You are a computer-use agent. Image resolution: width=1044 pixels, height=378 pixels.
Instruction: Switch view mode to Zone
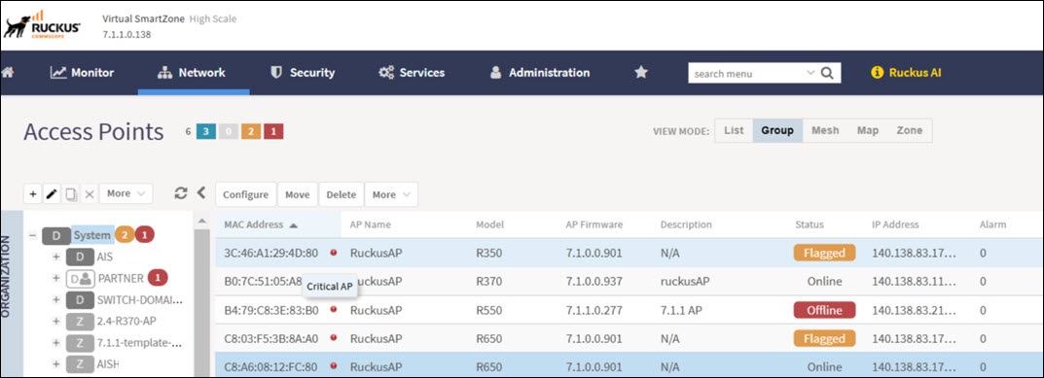pyautogui.click(x=910, y=130)
